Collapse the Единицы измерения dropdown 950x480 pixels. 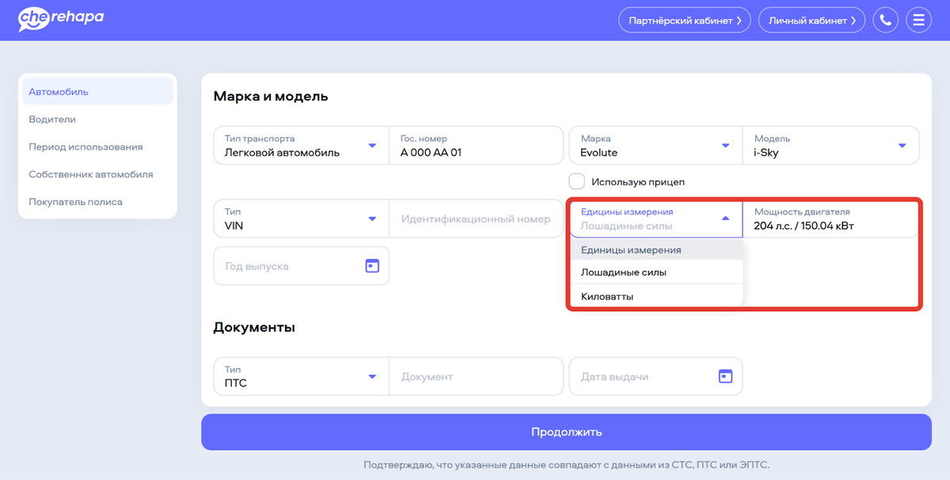[655, 219]
